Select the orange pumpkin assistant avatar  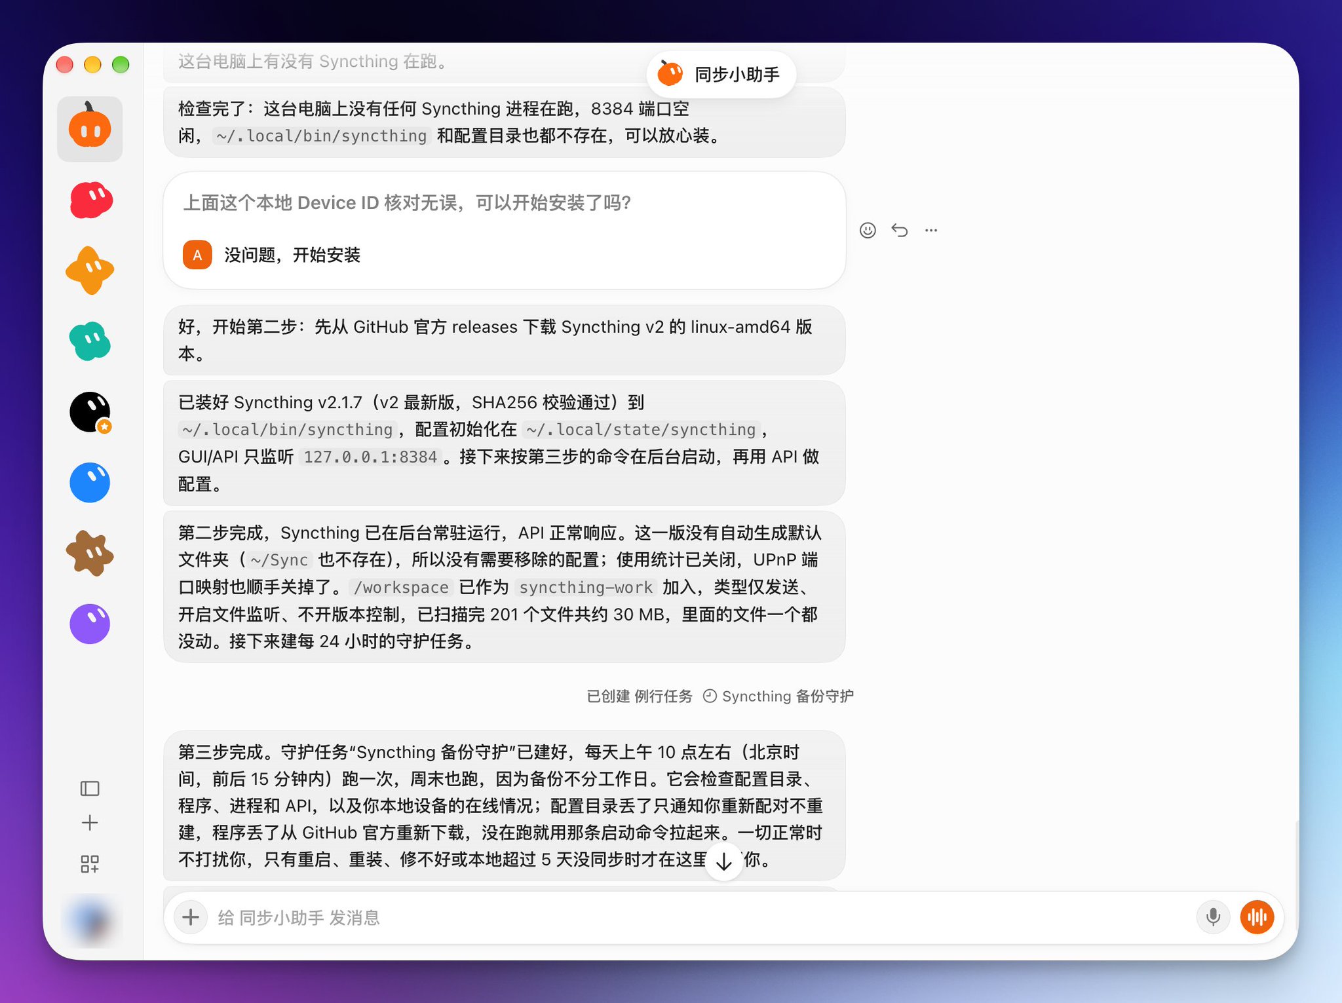(x=90, y=128)
